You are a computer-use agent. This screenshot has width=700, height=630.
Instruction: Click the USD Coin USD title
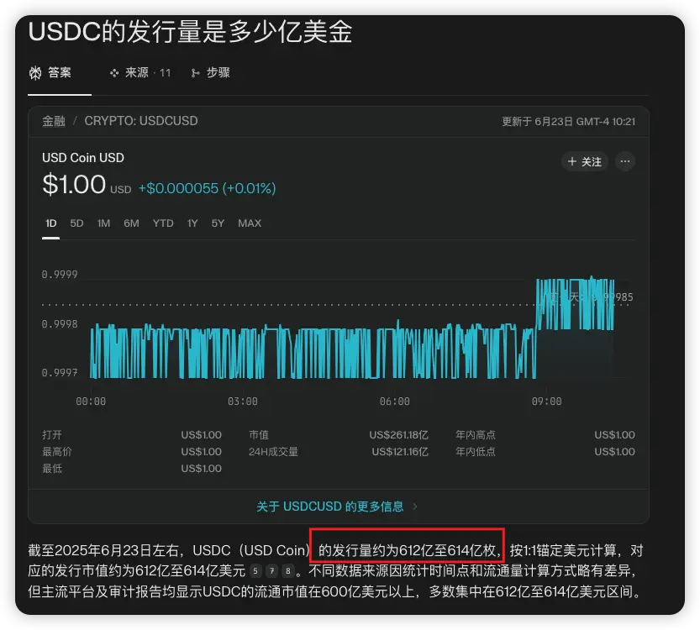pos(83,158)
